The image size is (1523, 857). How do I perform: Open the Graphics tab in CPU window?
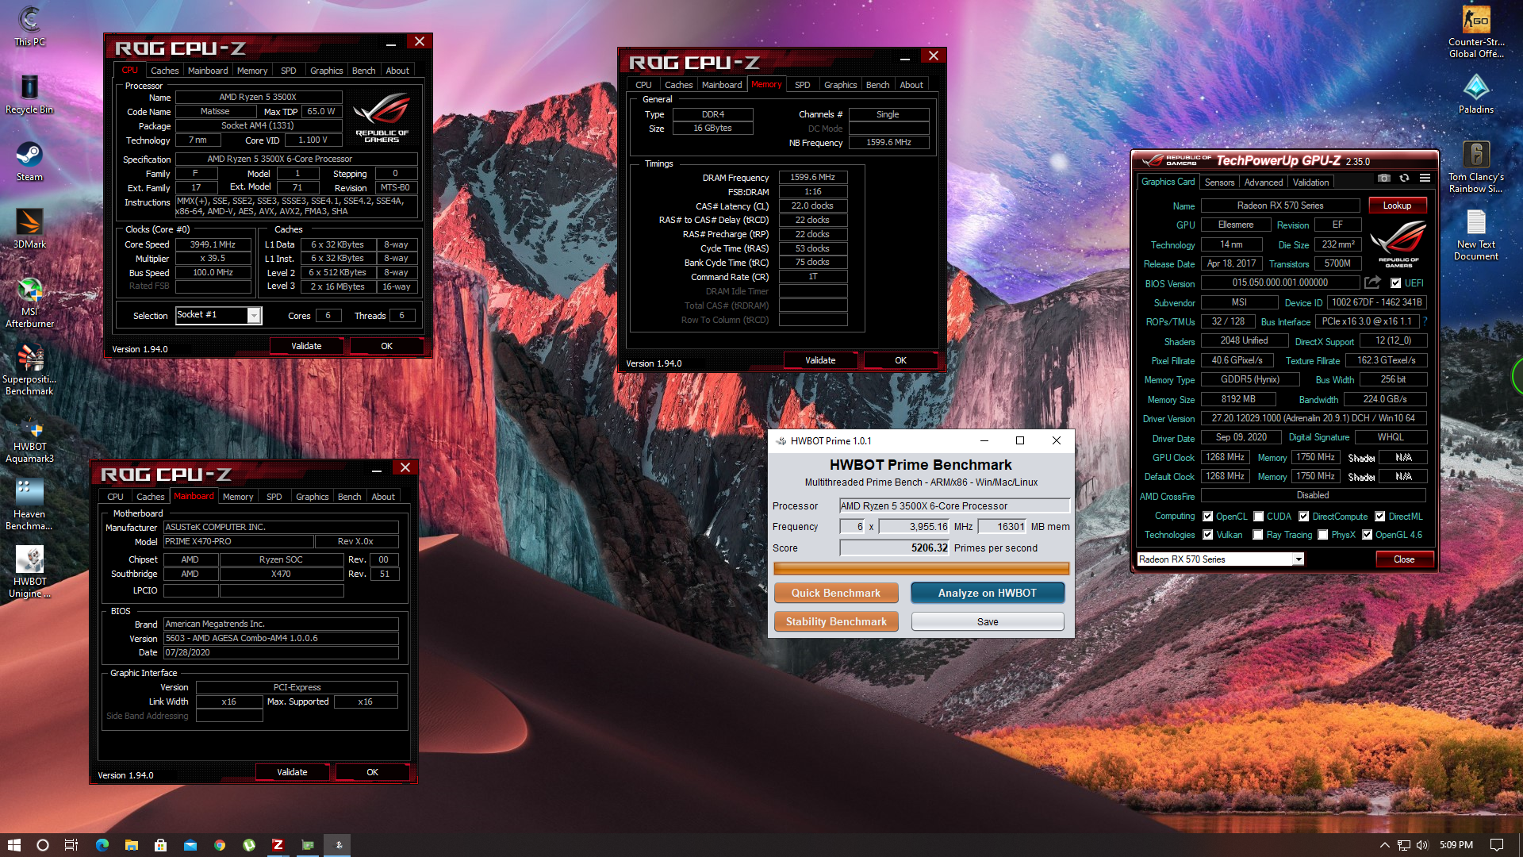326,71
